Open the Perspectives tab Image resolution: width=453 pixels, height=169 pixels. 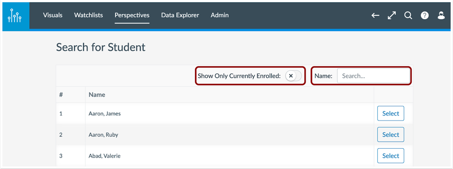pos(132,15)
